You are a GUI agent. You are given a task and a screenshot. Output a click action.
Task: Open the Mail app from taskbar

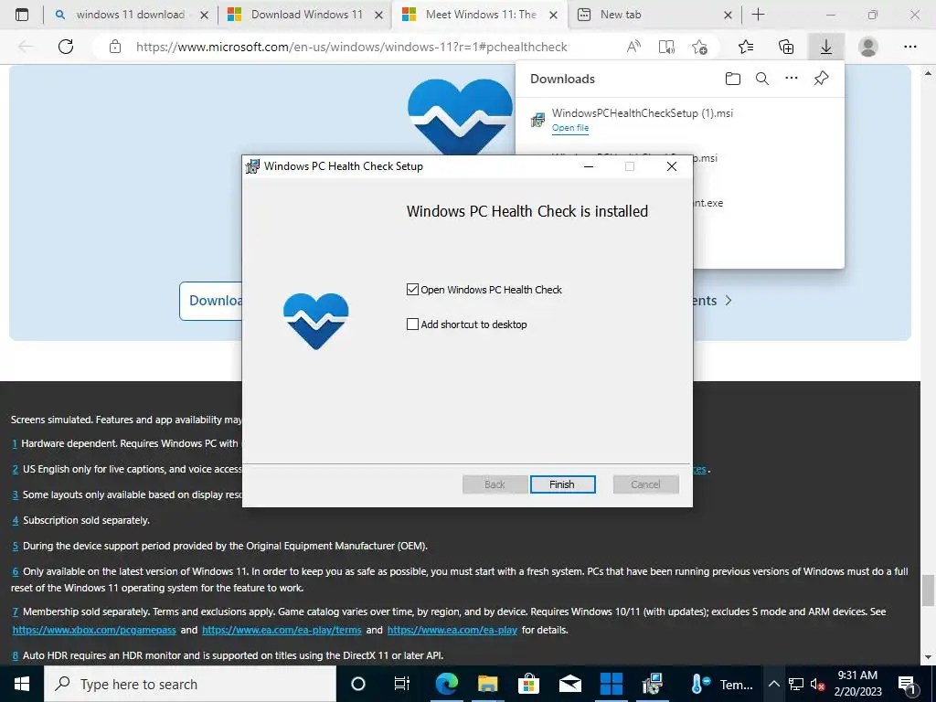[570, 684]
